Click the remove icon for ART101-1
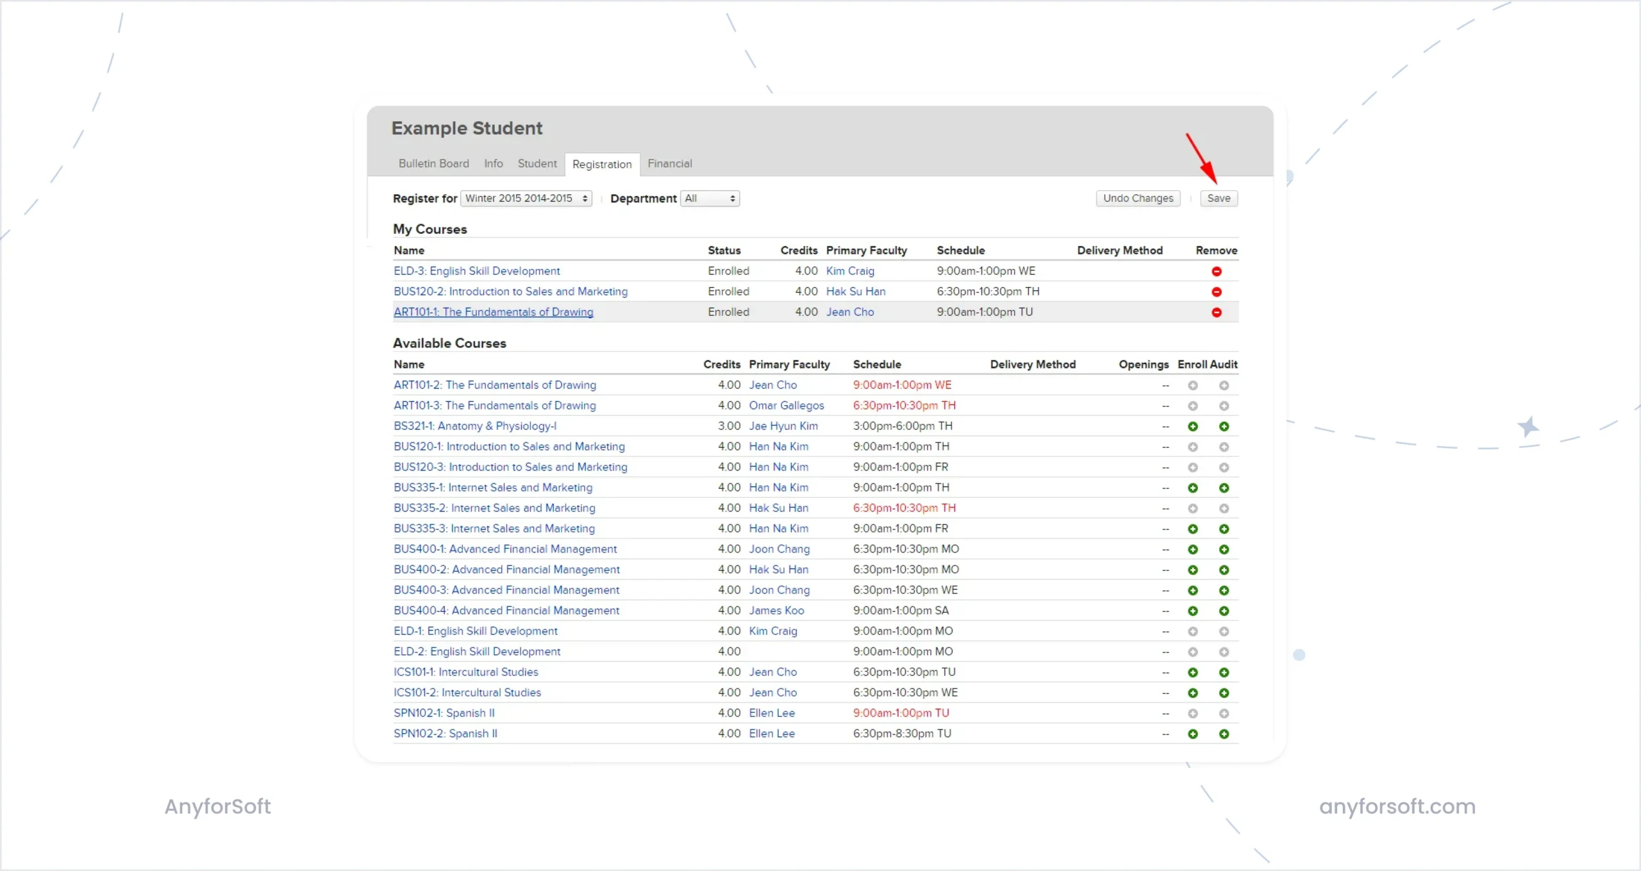Viewport: 1641px width, 871px height. (1216, 312)
